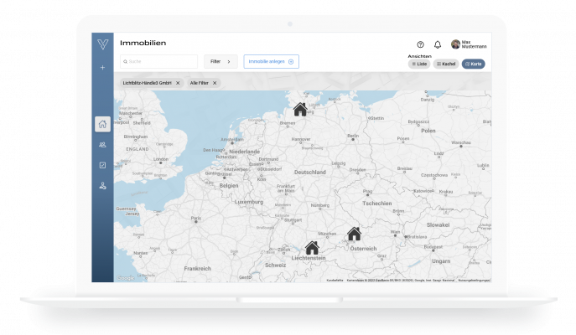Image resolution: width=576 pixels, height=335 pixels.
Task: Switch to Liste view
Action: coord(419,64)
